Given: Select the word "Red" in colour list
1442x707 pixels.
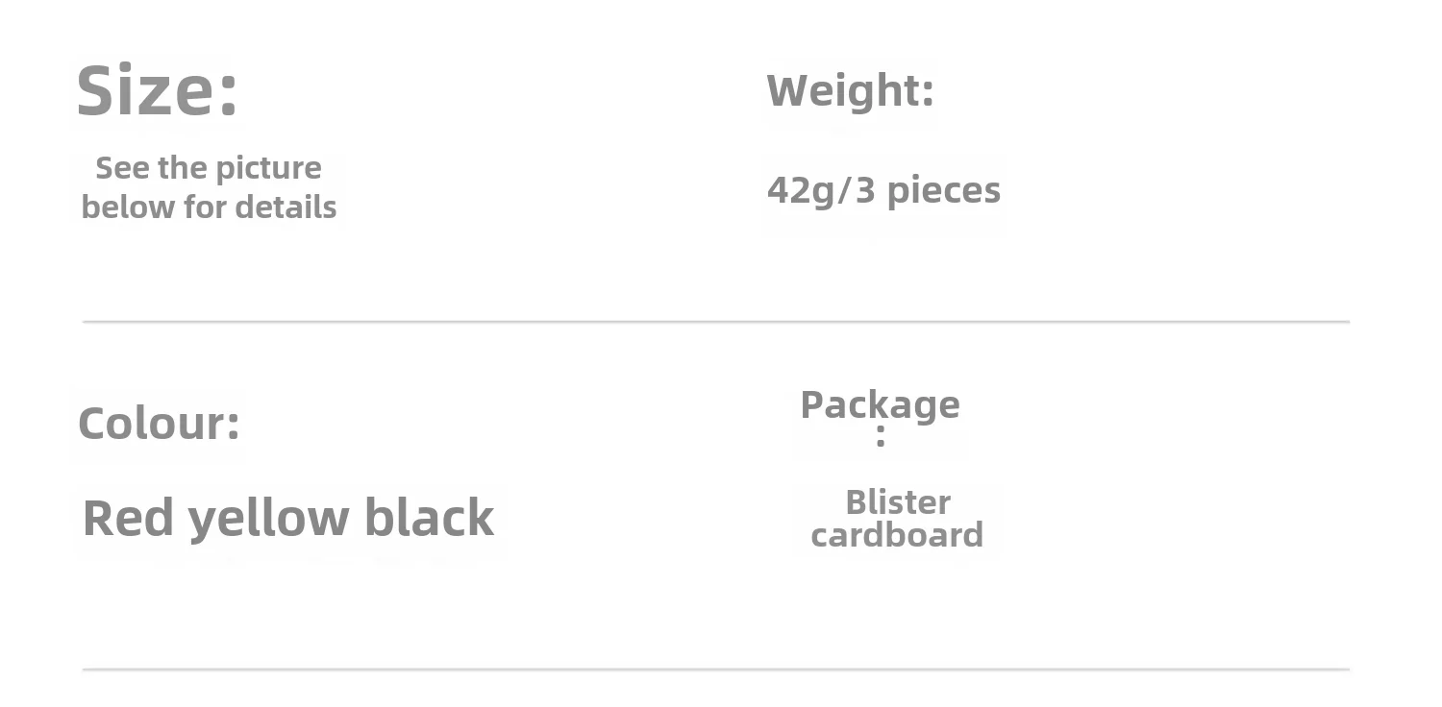Looking at the screenshot, I should [x=129, y=519].
